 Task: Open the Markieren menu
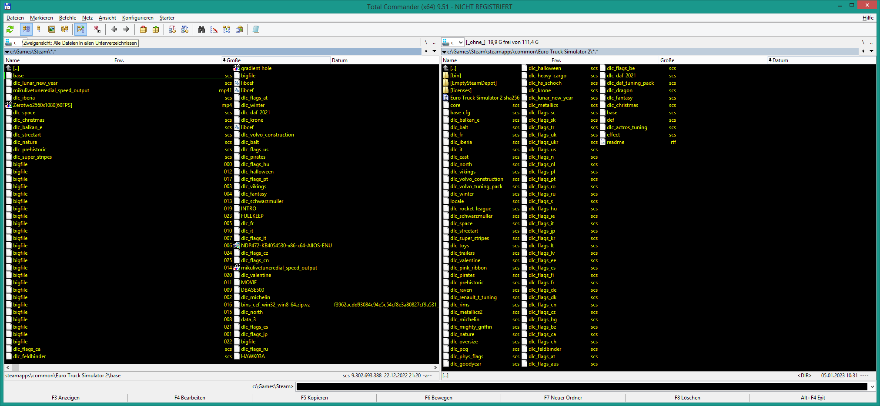(x=41, y=18)
